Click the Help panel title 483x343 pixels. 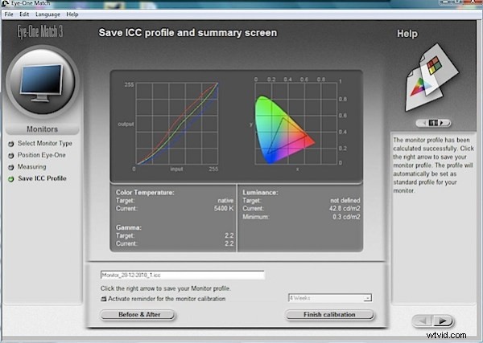407,34
